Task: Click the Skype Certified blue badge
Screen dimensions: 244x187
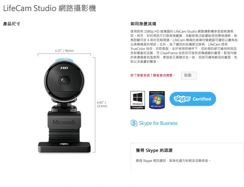Action: (192, 99)
